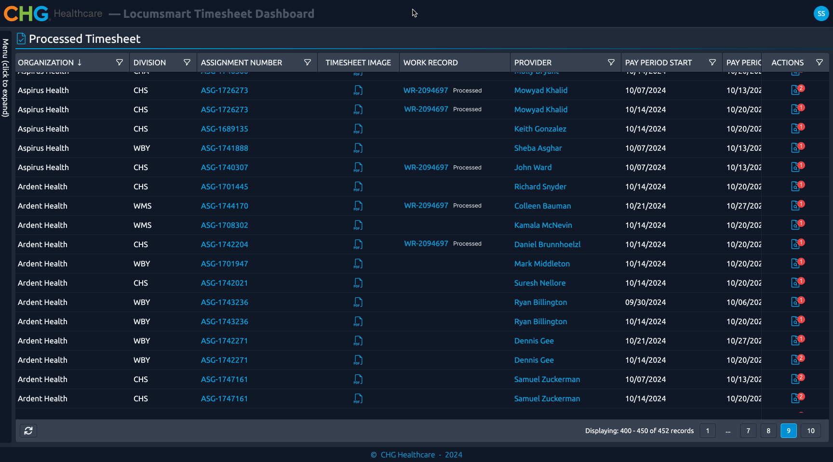Viewport: 833px width, 462px height.
Task: Go to page 1 of results
Action: pyautogui.click(x=708, y=431)
